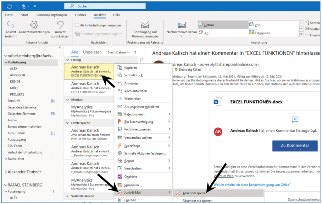Select Allen antworten from the context menu

143,91
